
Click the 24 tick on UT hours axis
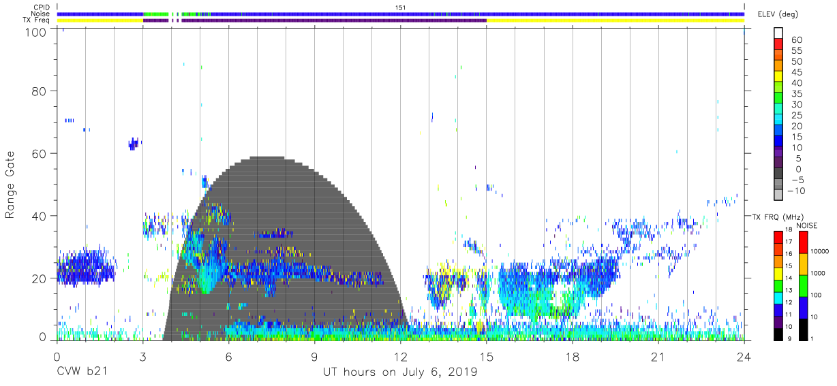coord(744,357)
